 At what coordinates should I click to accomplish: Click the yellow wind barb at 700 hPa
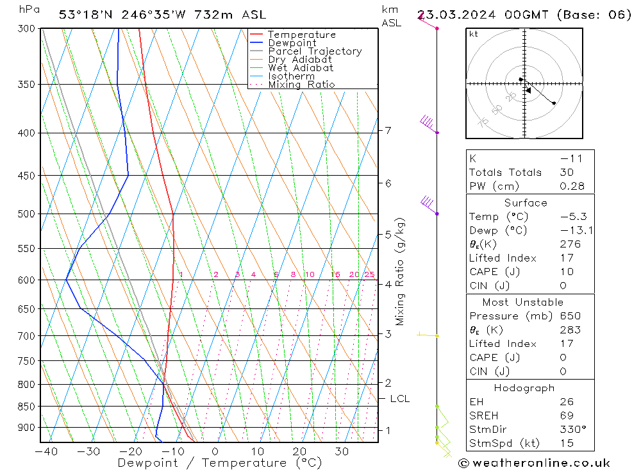pyautogui.click(x=428, y=335)
